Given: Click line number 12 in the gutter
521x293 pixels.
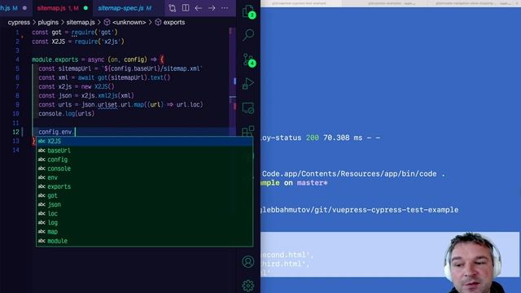Looking at the screenshot, I should (15, 132).
